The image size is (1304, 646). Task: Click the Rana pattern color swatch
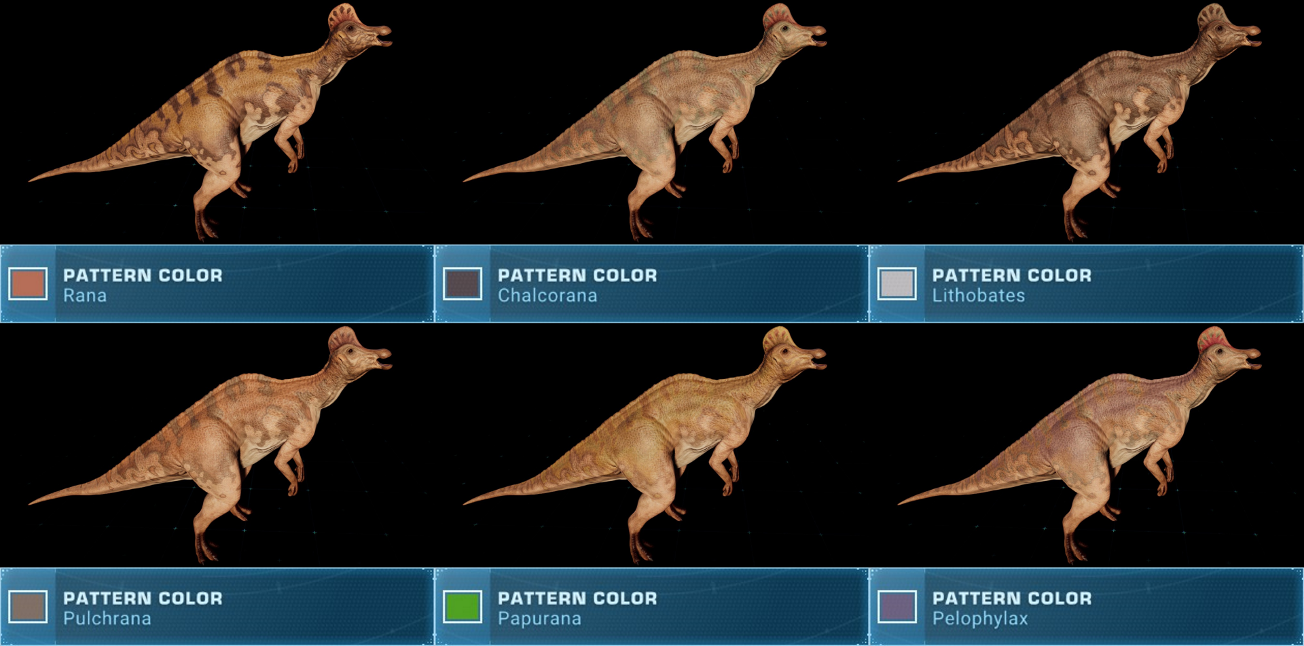pos(28,284)
